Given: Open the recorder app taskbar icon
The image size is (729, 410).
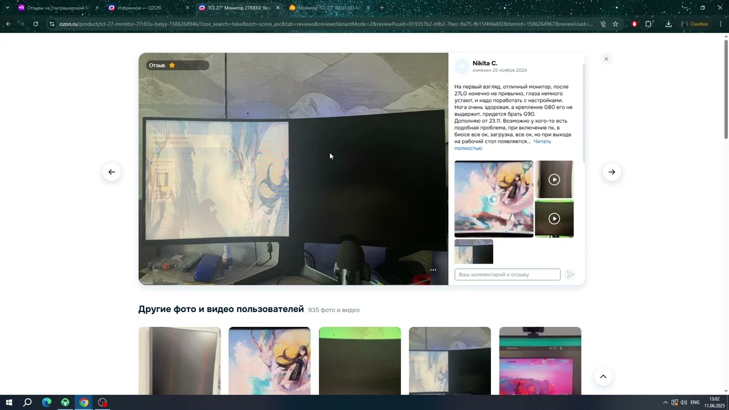Looking at the screenshot, I should coord(103,403).
